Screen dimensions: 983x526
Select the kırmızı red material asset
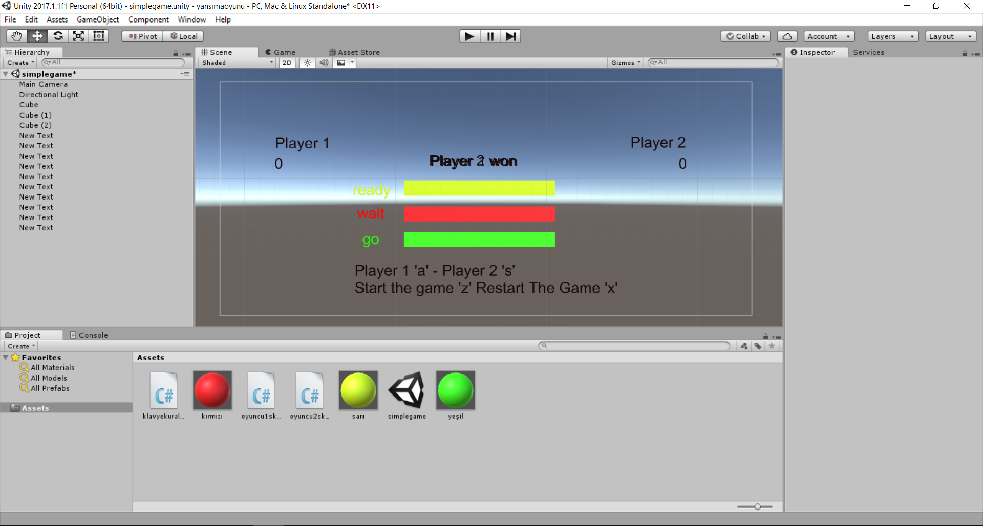coord(212,390)
